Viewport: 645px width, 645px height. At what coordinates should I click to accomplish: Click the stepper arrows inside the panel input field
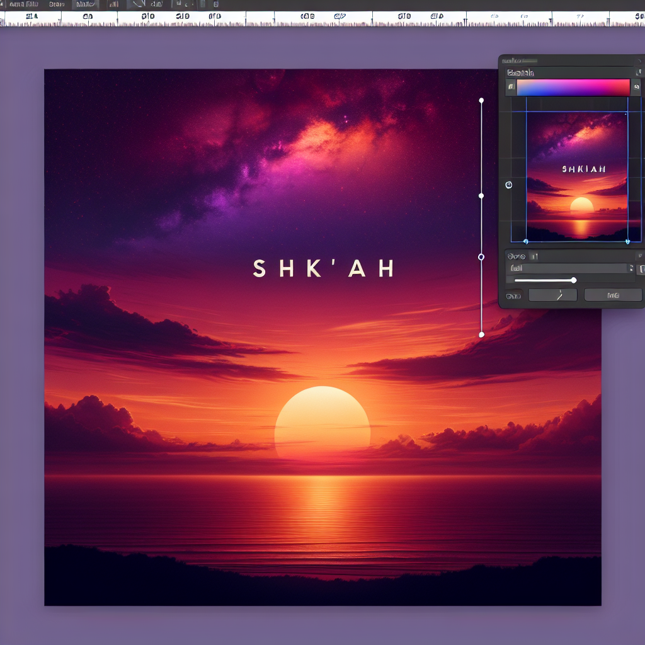[x=631, y=269]
